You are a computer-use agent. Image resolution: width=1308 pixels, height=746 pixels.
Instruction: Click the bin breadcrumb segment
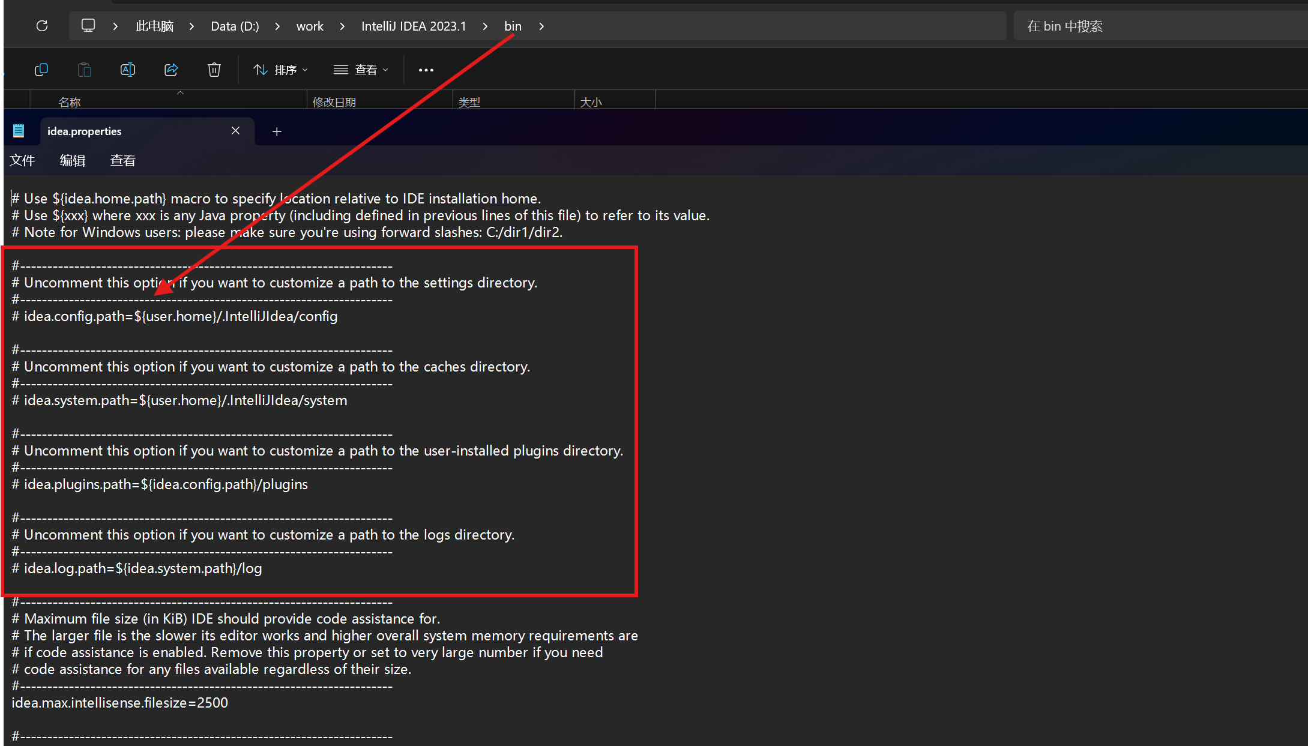click(513, 26)
